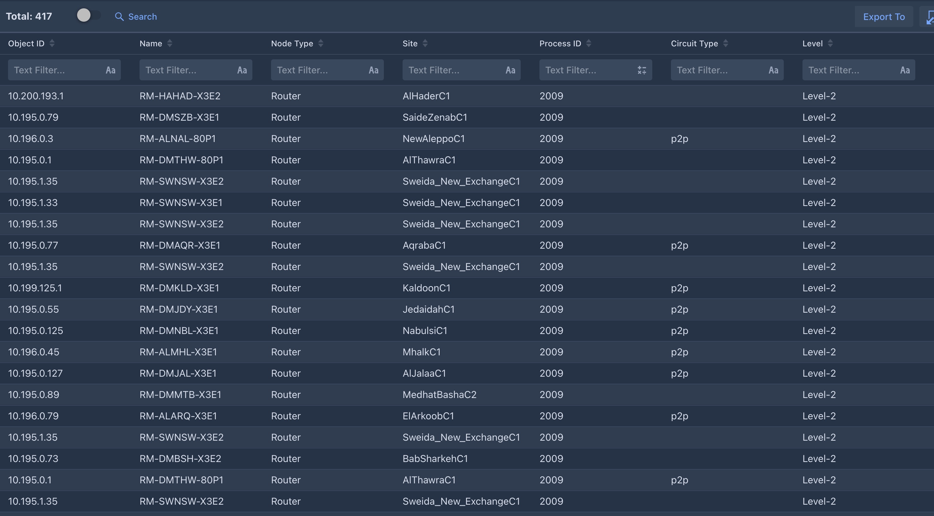The height and width of the screenshot is (516, 934).
Task: Toggle Aa match case in Name filter
Action: pos(242,70)
